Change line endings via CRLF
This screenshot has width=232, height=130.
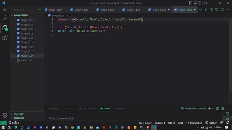click(181, 123)
